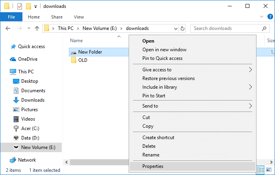
Task: Expand the Send to submenu
Action: (x=250, y=106)
